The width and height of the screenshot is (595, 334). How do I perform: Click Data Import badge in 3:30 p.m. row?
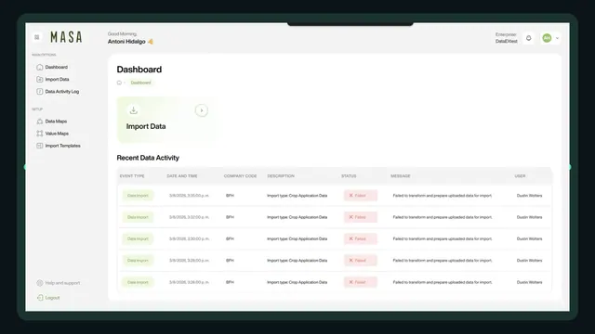pos(138,238)
